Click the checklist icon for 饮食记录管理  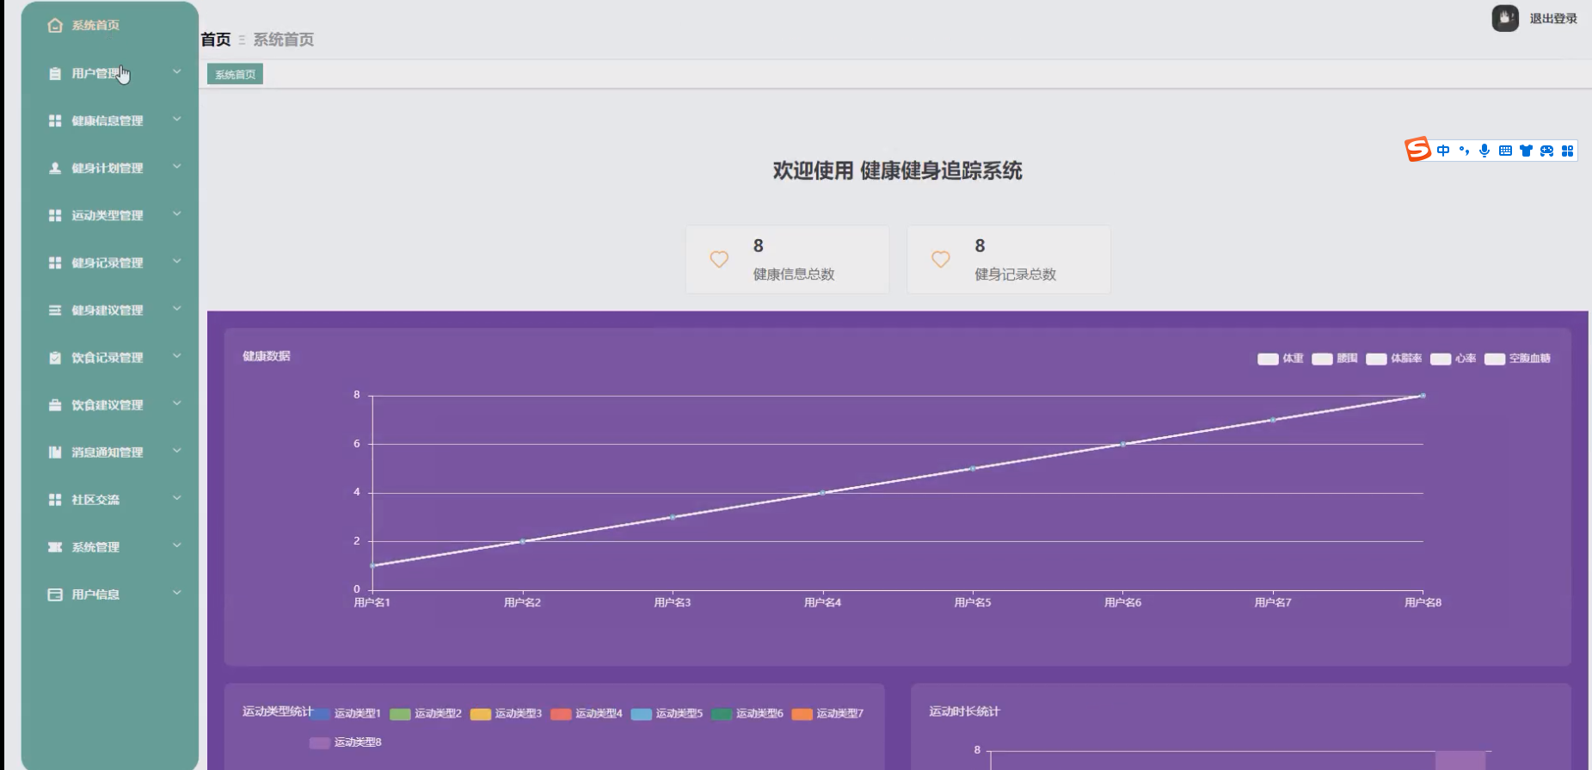coord(55,357)
